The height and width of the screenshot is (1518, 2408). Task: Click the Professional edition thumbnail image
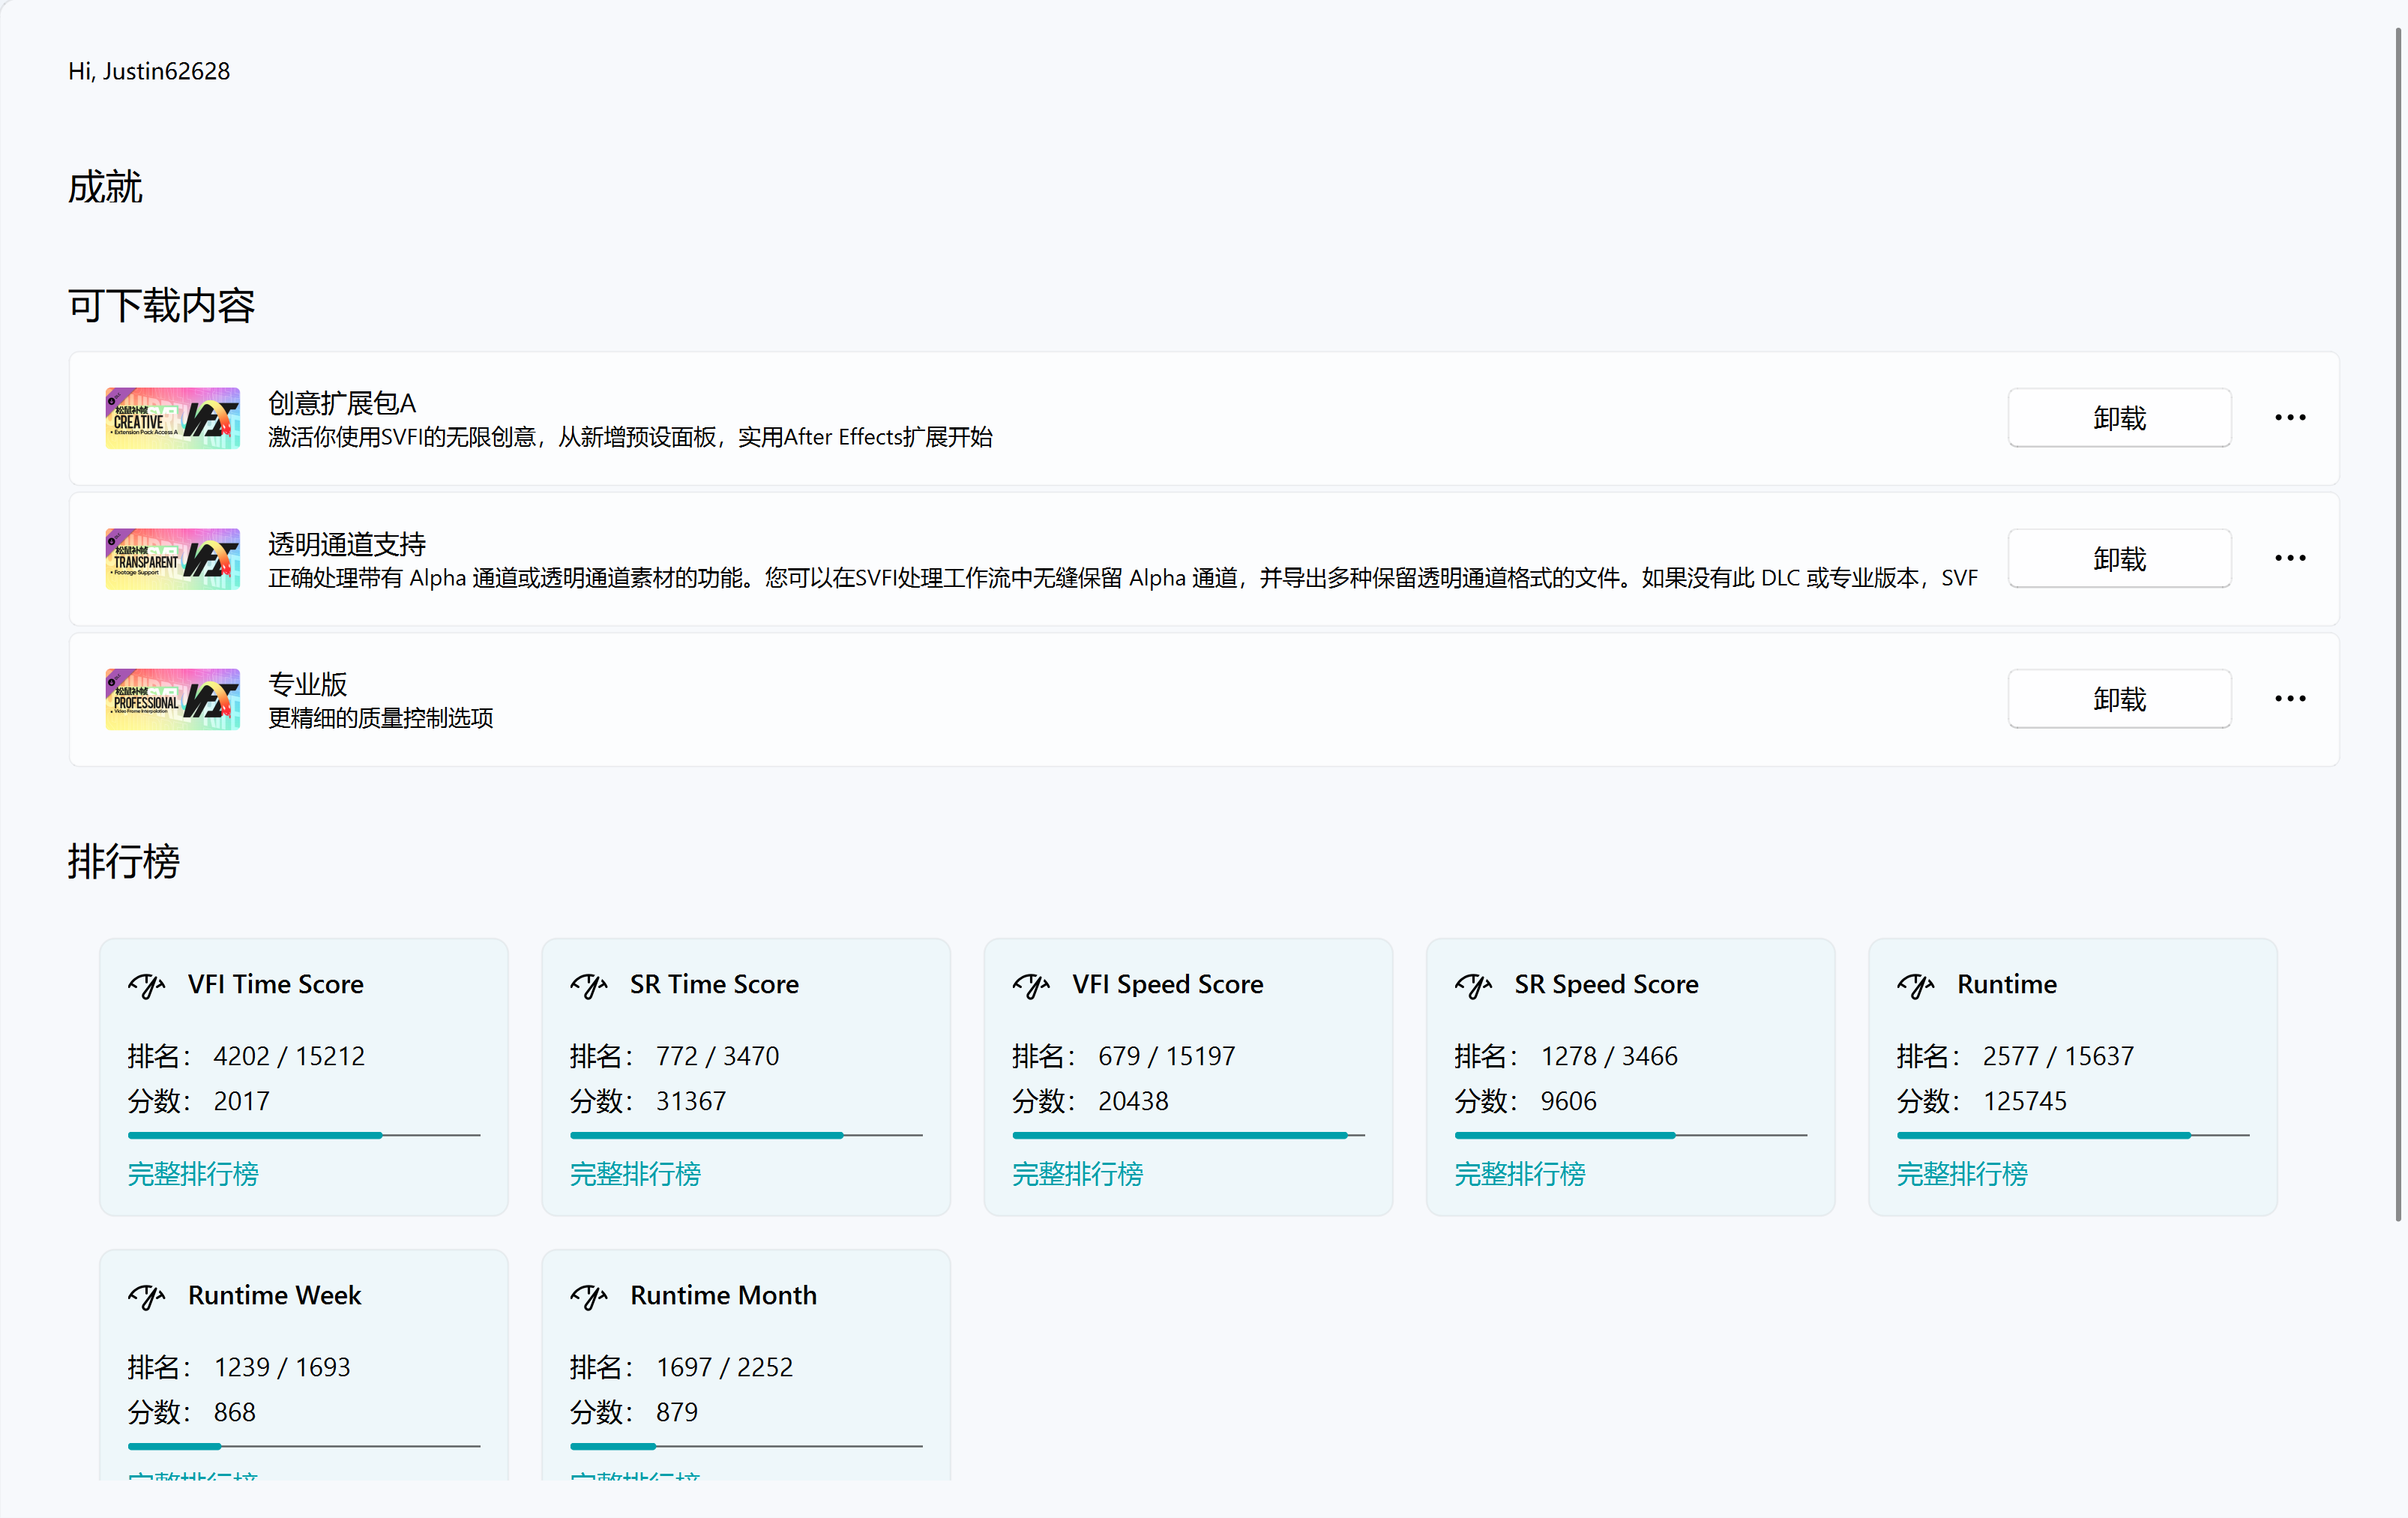click(173, 699)
